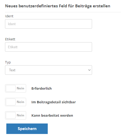The height and width of the screenshot is (140, 139).
Task: Click the Ident field label
Action: 9,16
